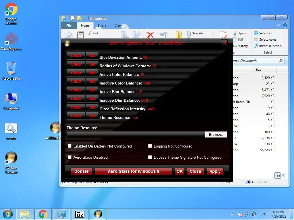Viewport: 294px width, 220px height.
Task: Open Action Center flag icon
Action: click(247, 214)
